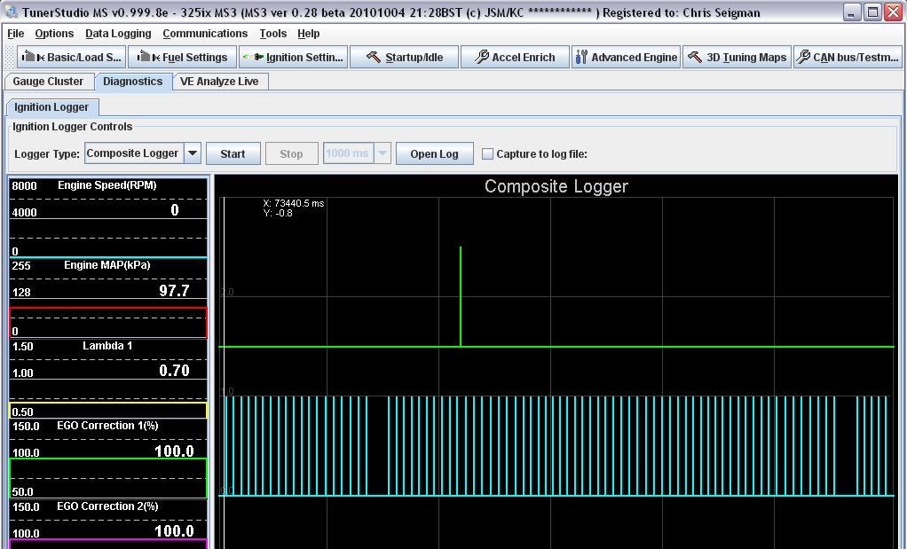Maximize the TunerStudio window

(872, 12)
